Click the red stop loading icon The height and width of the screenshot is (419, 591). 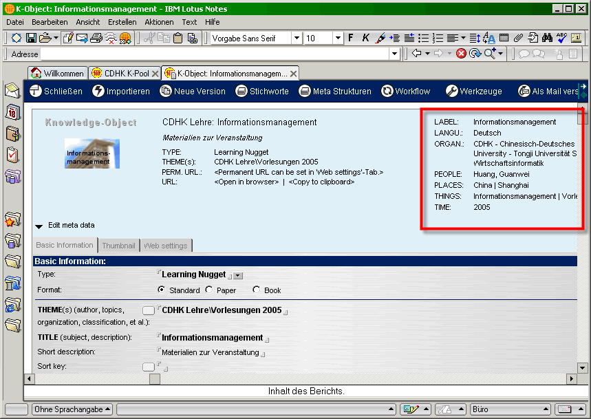point(461,54)
